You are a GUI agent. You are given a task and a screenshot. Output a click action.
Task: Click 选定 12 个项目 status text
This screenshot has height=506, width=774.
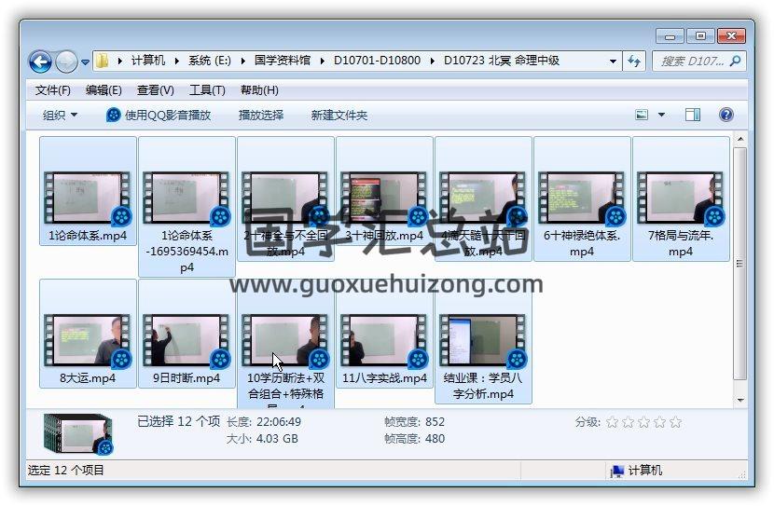tap(65, 471)
